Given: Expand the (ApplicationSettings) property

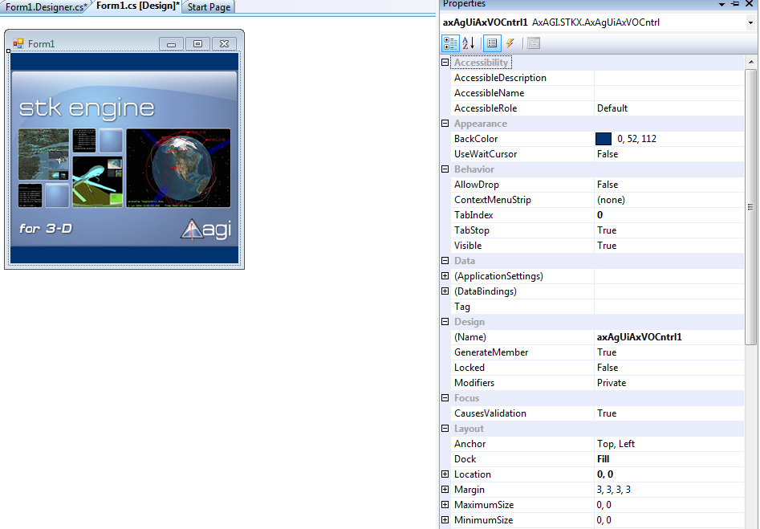Looking at the screenshot, I should click(x=445, y=276).
